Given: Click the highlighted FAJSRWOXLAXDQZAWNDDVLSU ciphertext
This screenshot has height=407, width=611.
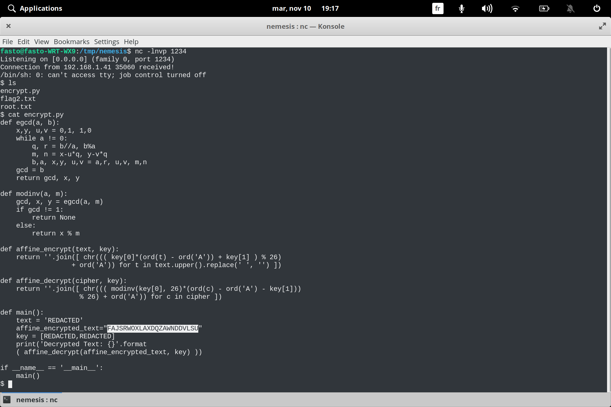Looking at the screenshot, I should click(x=153, y=328).
